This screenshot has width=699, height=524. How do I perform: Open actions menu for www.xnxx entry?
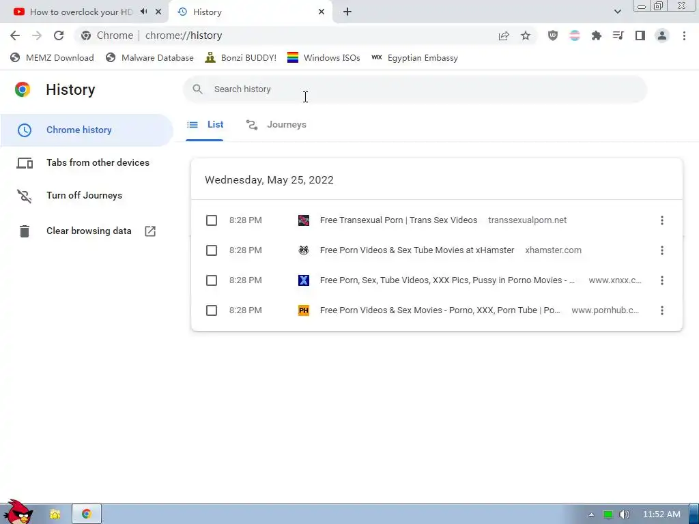click(662, 280)
